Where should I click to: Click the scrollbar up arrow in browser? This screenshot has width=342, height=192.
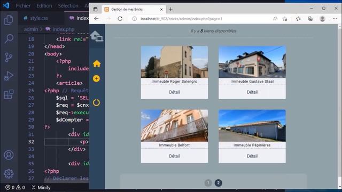[x=340, y=26]
